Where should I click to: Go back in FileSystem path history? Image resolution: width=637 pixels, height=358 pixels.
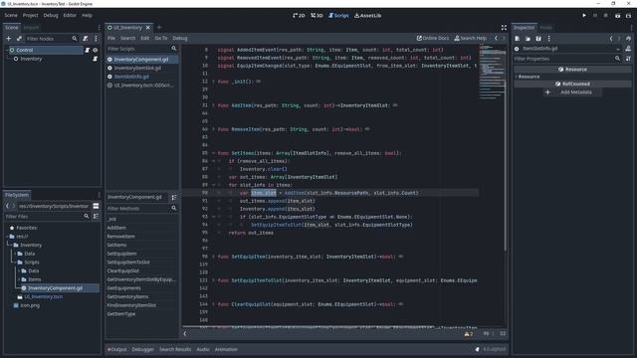(x=7, y=206)
